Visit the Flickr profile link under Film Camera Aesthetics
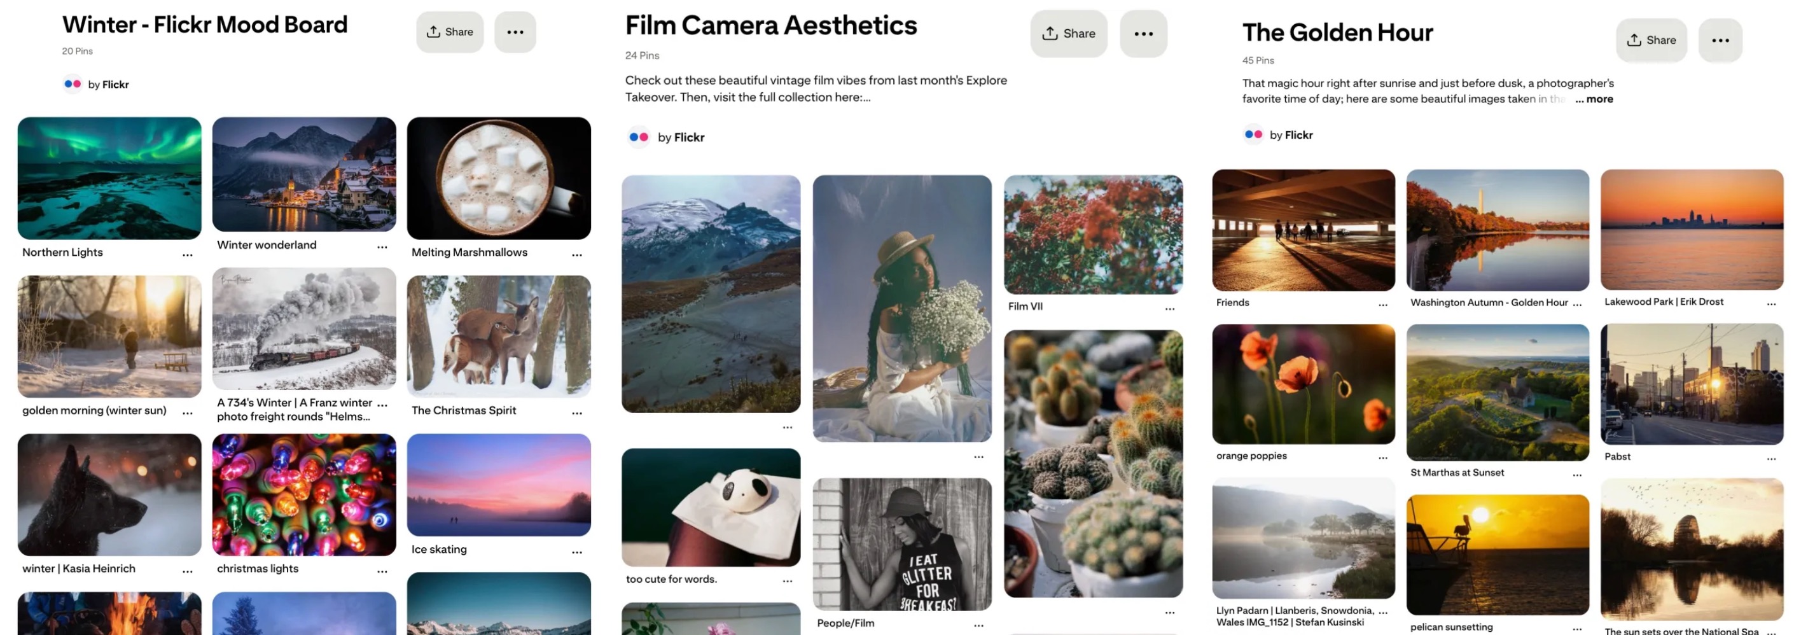The height and width of the screenshot is (635, 1794). (688, 137)
